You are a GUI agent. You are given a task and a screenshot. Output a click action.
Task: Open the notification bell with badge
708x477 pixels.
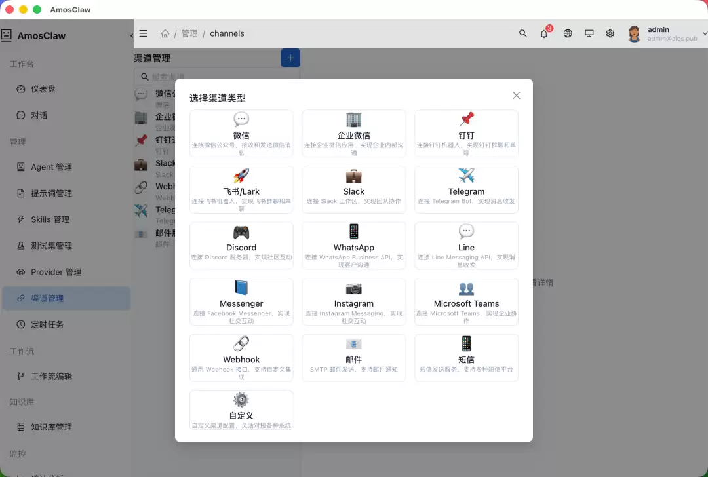(545, 33)
